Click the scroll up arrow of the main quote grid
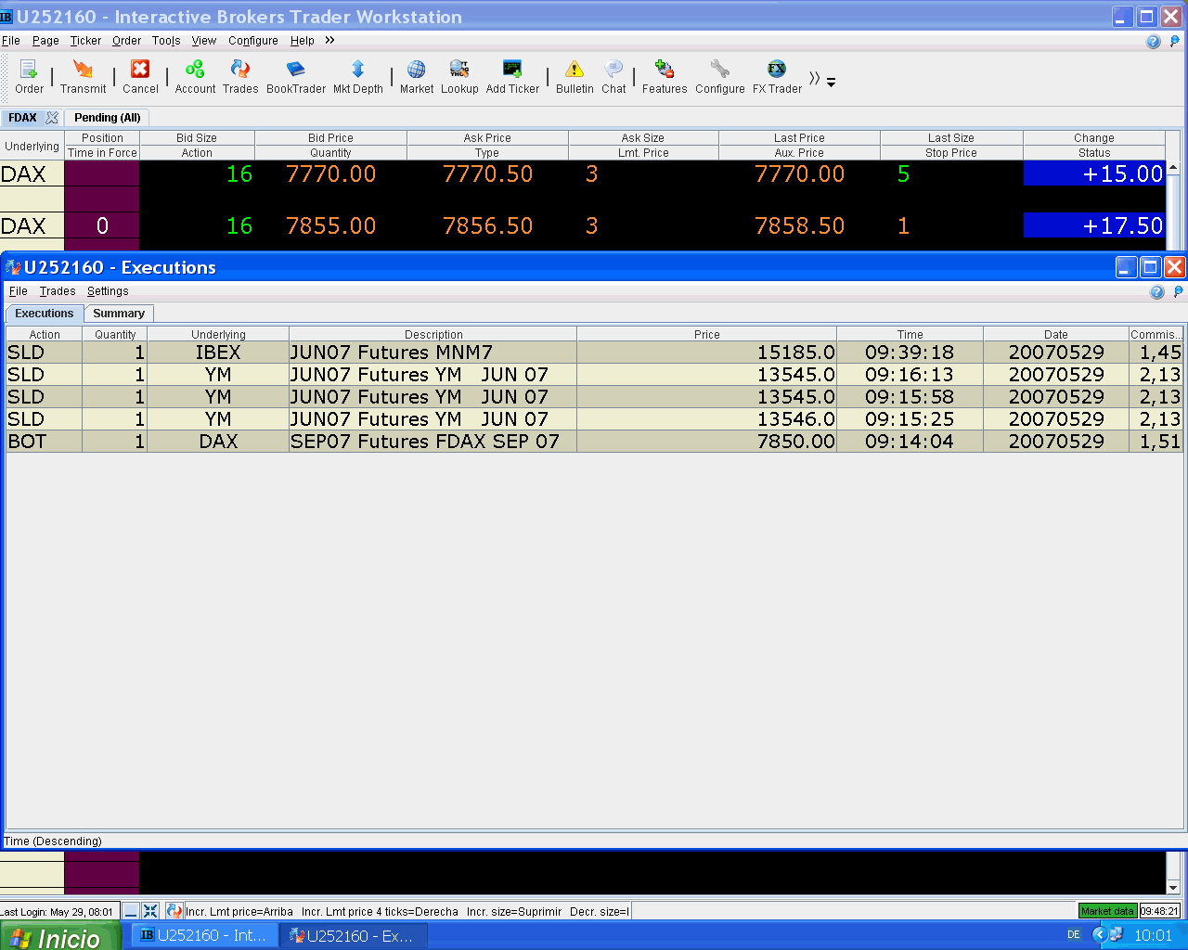Image resolution: width=1188 pixels, height=950 pixels. point(1173,168)
